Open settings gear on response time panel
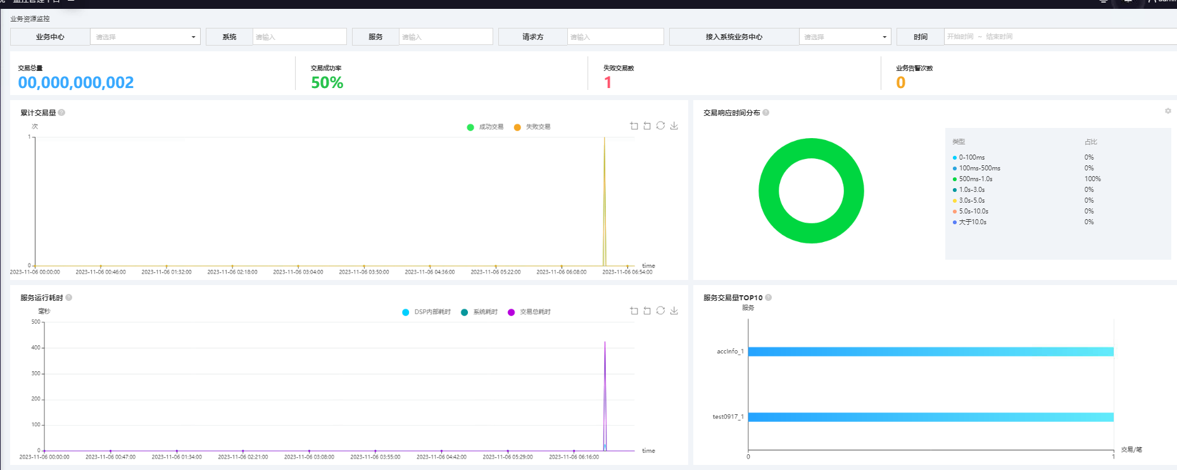1177x470 pixels. click(x=1168, y=111)
